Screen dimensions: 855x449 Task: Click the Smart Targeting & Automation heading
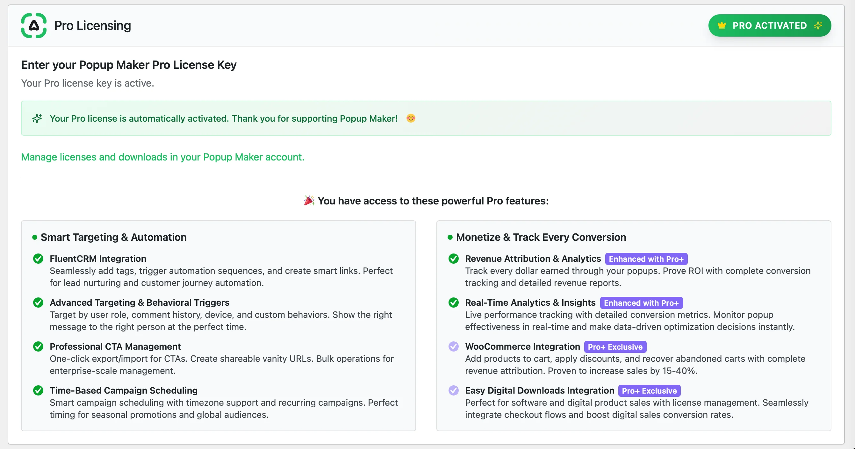tap(113, 237)
